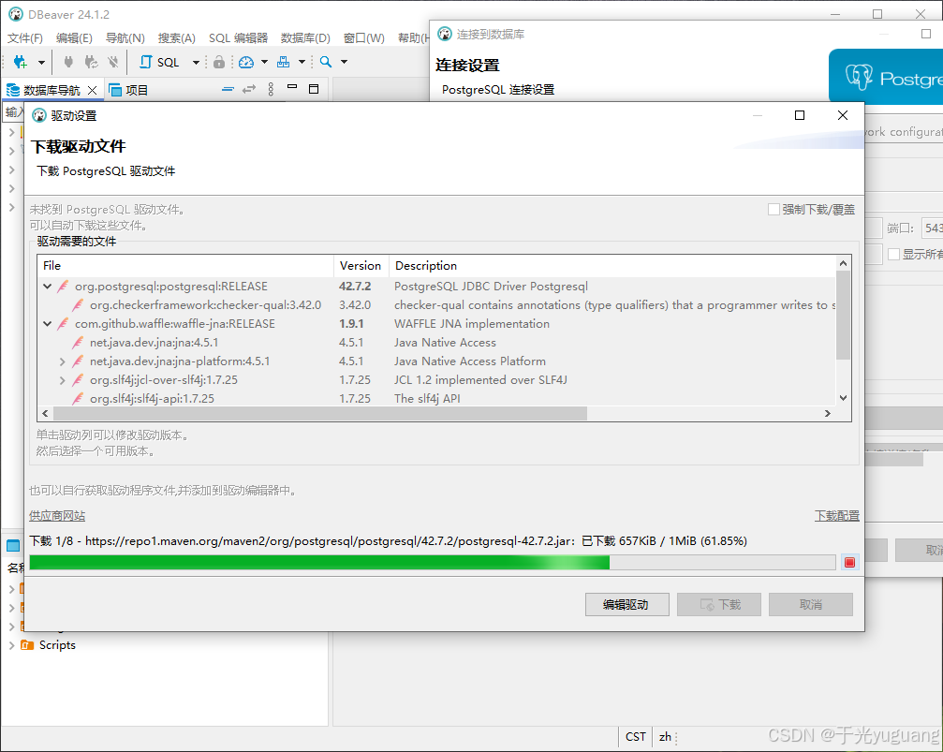Close the 数据库导航 tab

[92, 90]
